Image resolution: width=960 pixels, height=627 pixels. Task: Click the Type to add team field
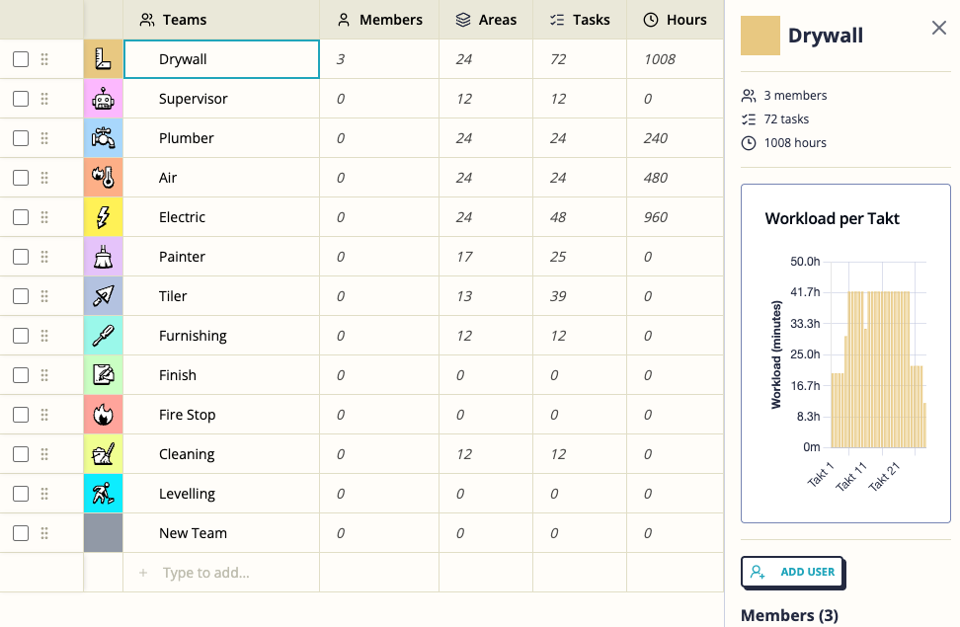[221, 573]
